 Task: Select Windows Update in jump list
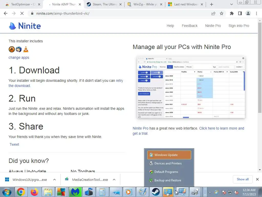pos(169,155)
